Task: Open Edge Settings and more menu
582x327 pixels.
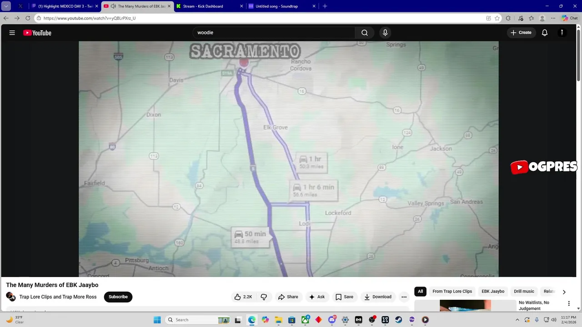Action: point(553,18)
